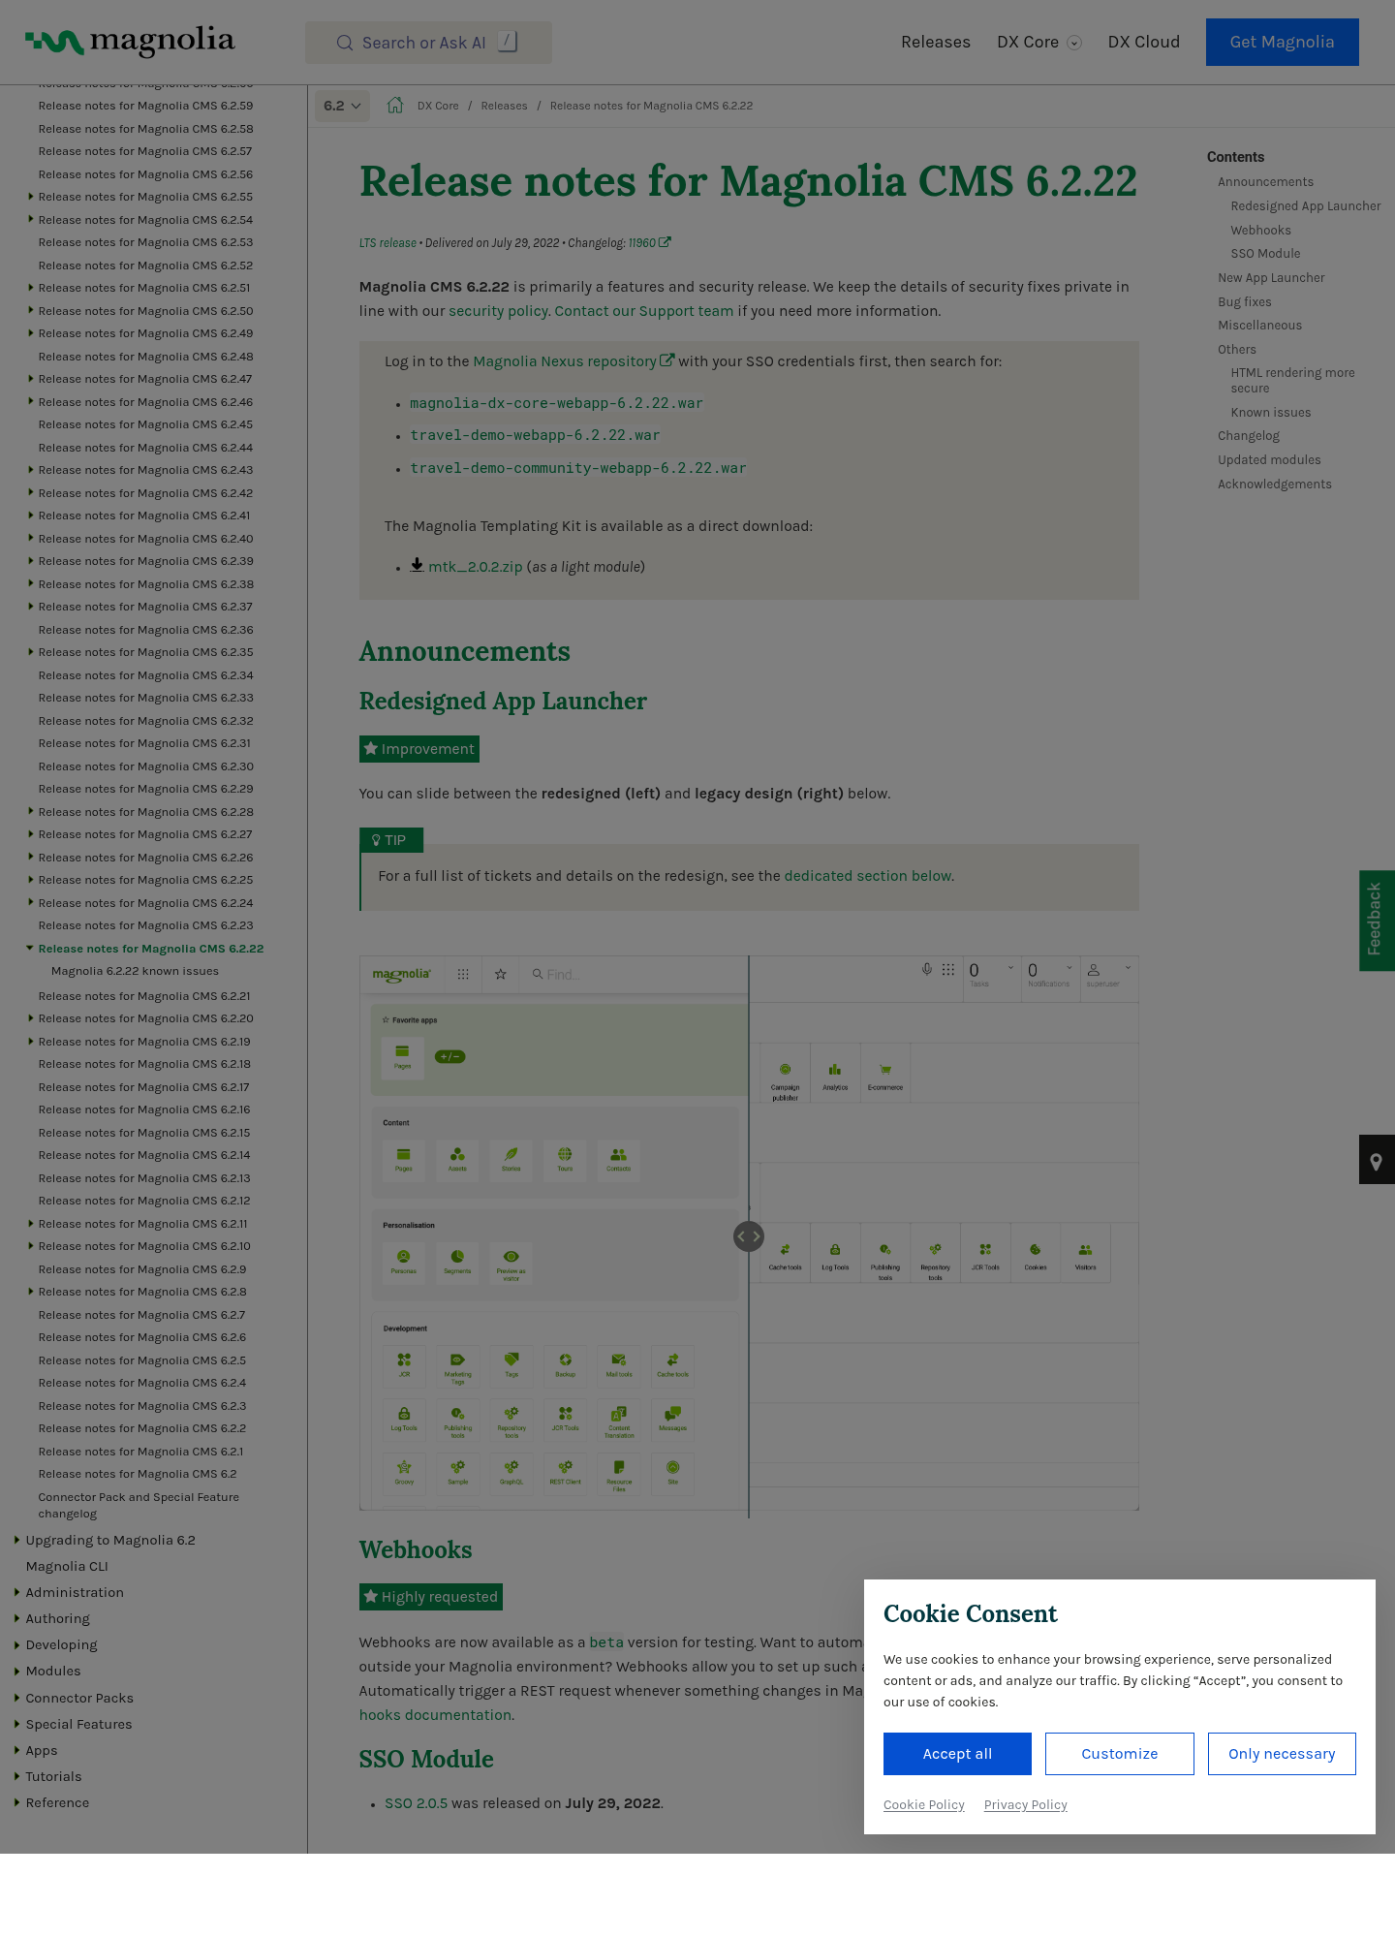Collapse the Release notes 6.2.22 tree item
Screen dimensions: 1395x1938
pyautogui.click(x=30, y=949)
